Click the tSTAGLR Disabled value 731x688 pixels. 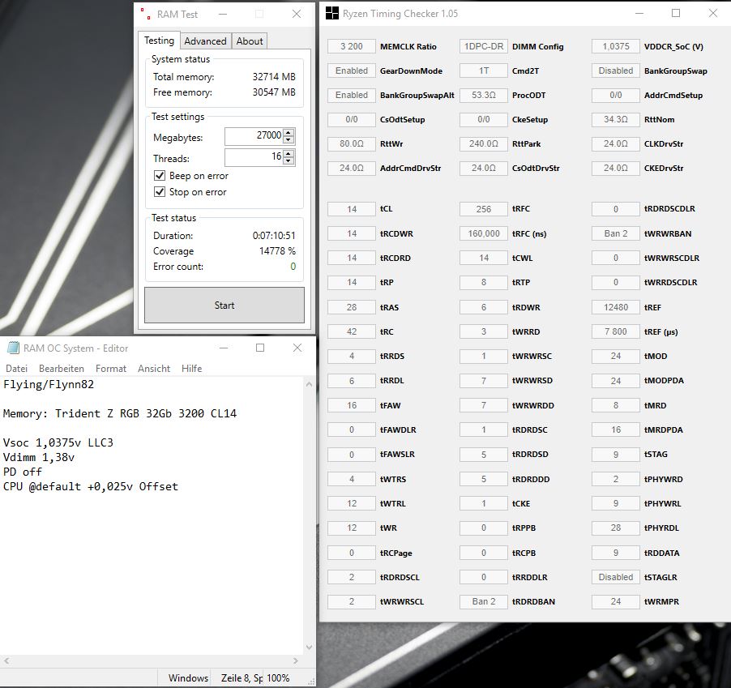(x=615, y=578)
